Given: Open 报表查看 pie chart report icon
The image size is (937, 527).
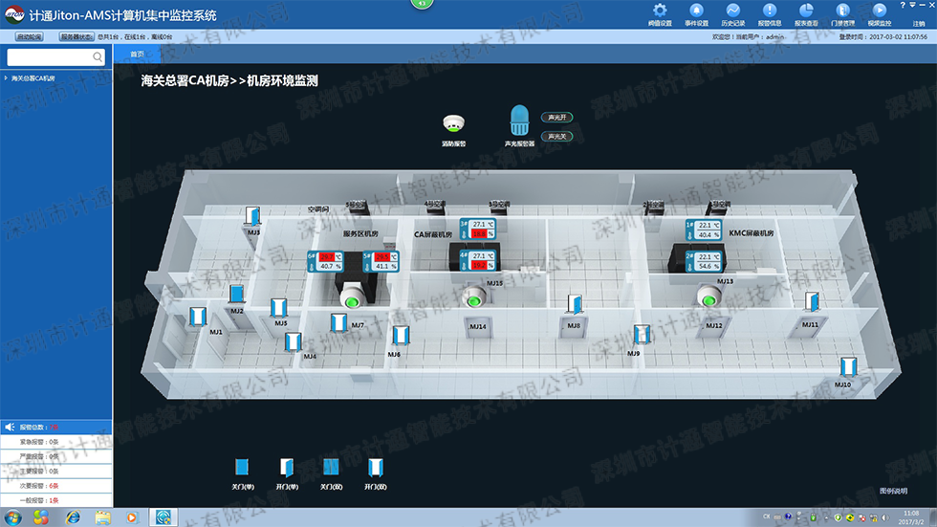Looking at the screenshot, I should [x=806, y=11].
